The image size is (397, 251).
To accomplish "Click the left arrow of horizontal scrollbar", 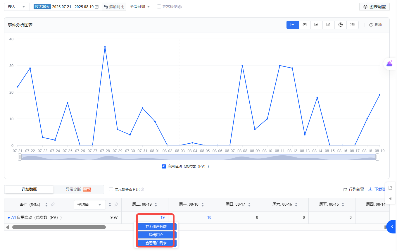I will [x=8, y=227].
